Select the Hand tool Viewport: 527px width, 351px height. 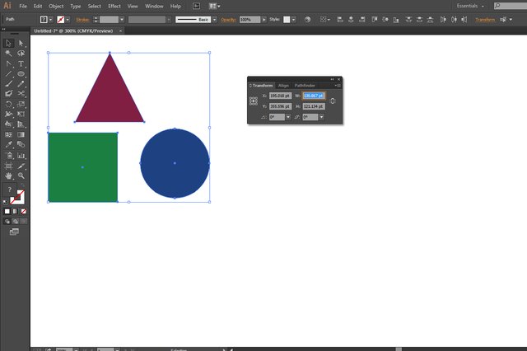tap(8, 175)
